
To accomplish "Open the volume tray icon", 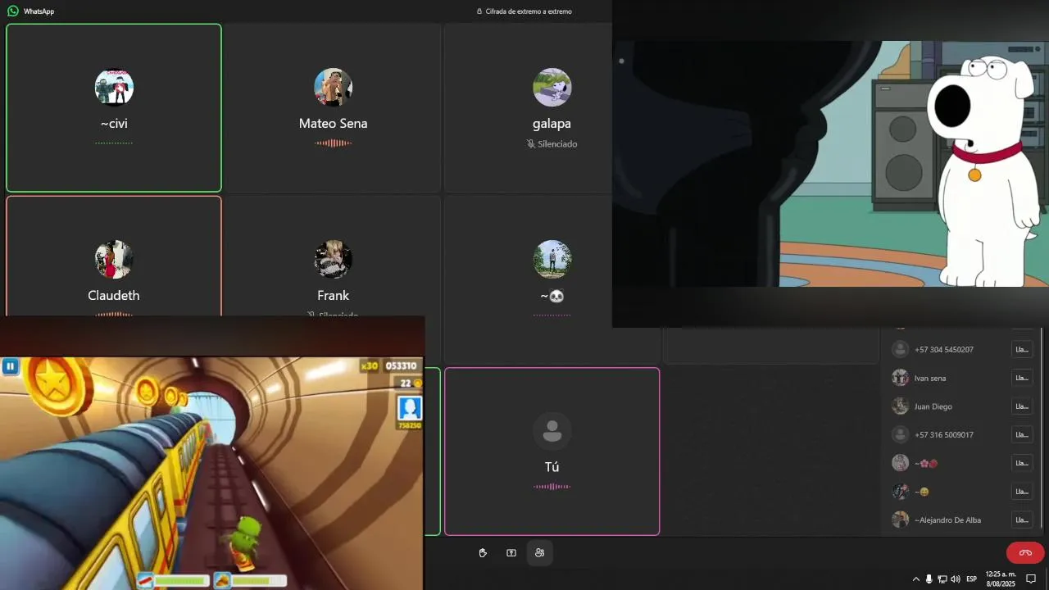I will click(x=956, y=579).
